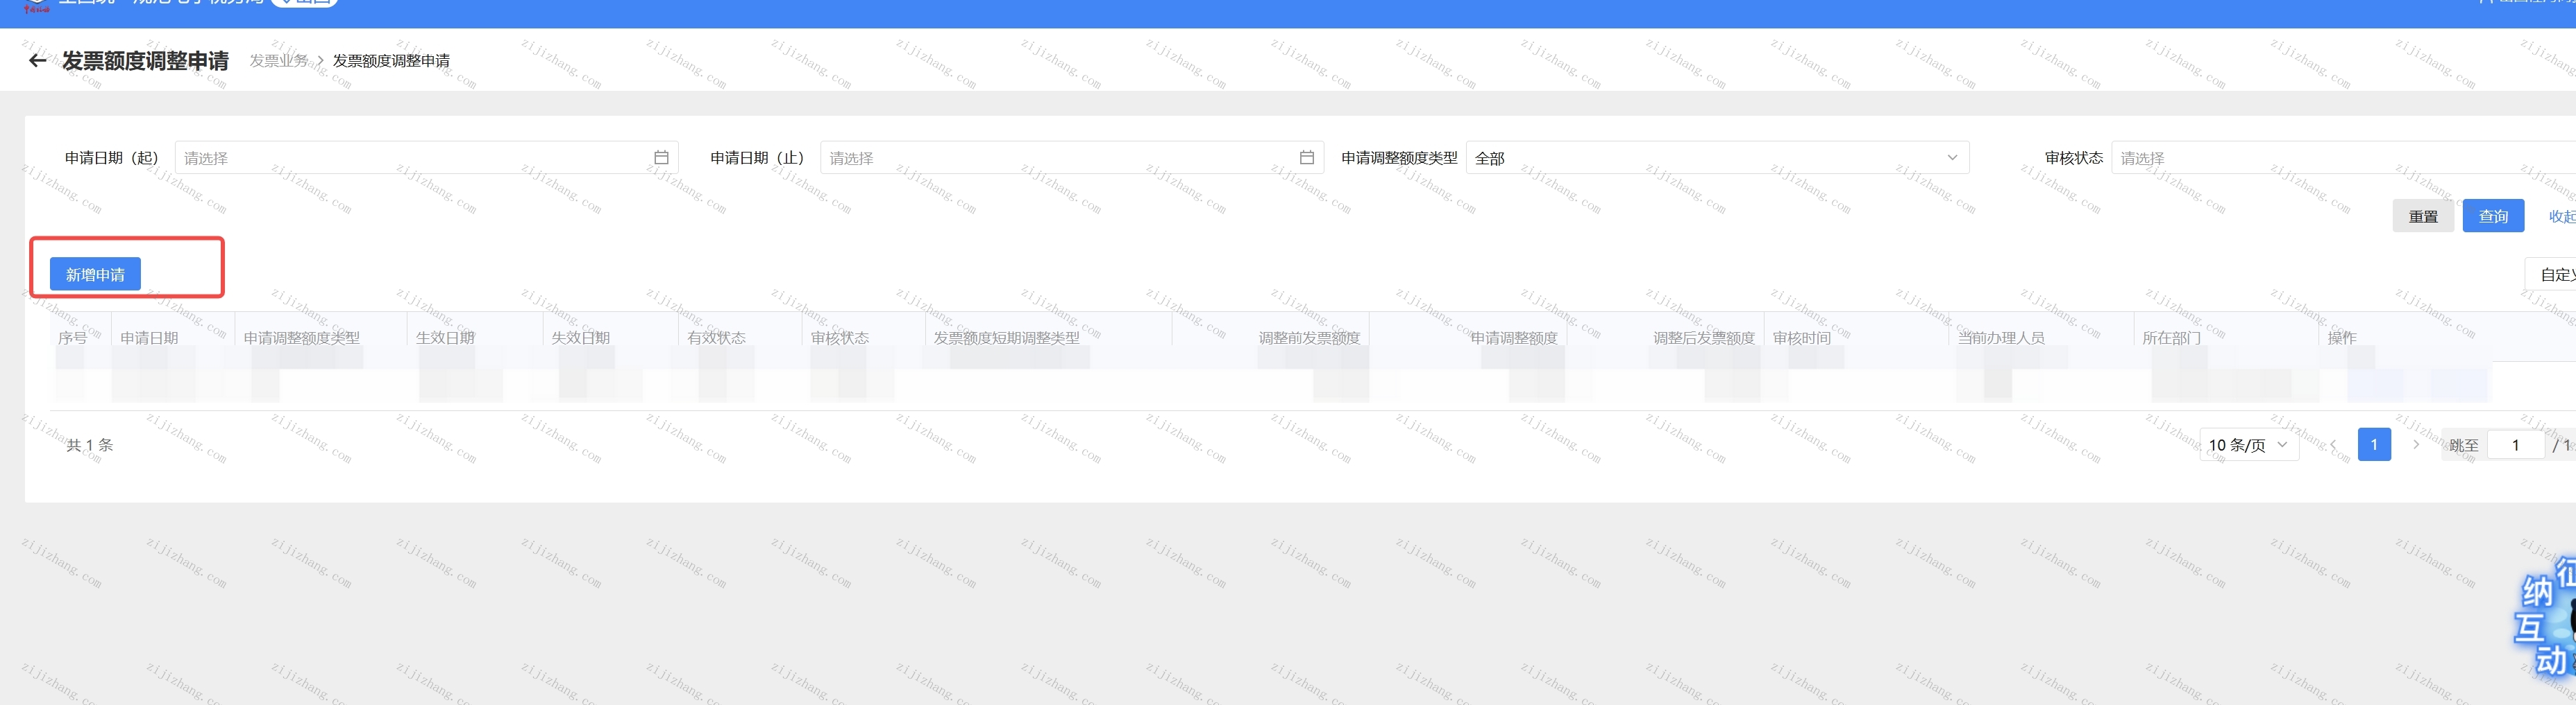2576x705 pixels.
Task: Click the 审核状态 column header
Action: [839, 338]
